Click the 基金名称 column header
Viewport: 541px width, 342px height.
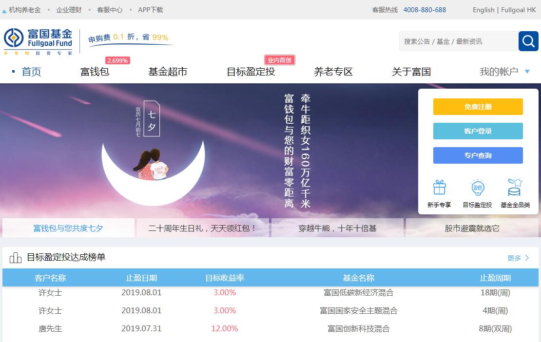359,278
